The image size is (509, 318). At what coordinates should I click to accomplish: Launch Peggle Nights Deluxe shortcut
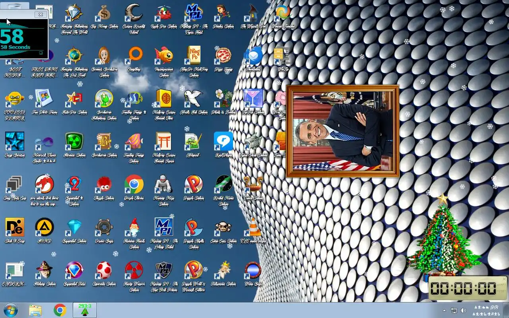coord(194,227)
